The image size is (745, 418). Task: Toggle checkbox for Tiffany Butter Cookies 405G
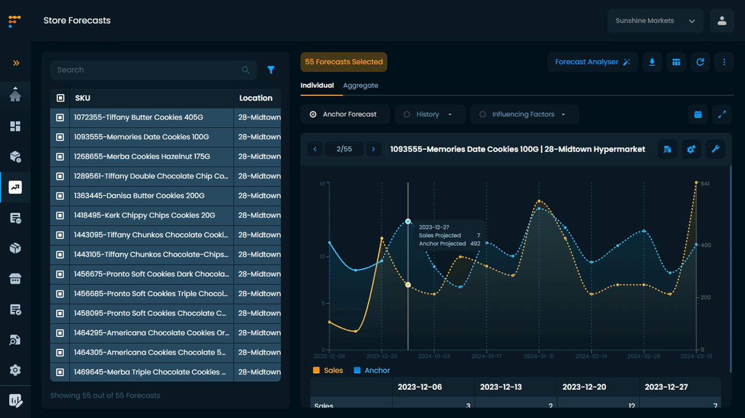(60, 117)
